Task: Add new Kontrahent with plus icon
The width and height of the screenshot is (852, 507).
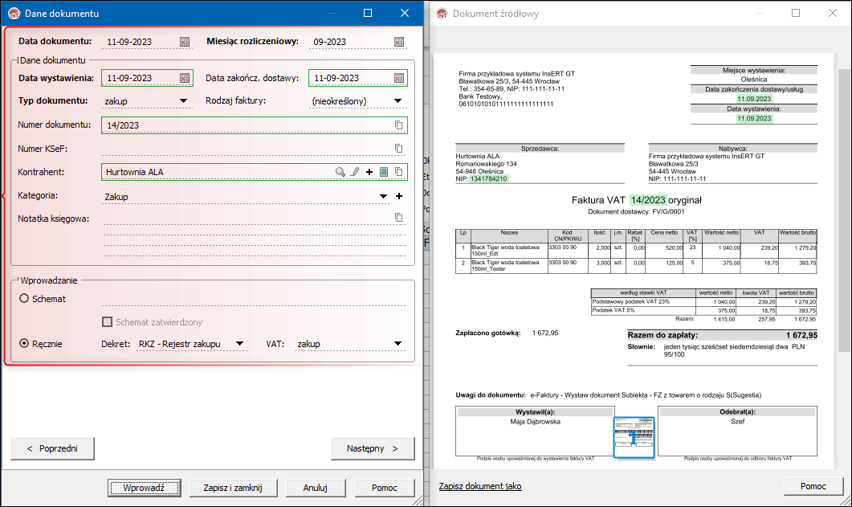Action: (369, 172)
